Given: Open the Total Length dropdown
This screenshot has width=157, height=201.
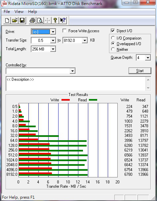Looking at the screenshot, I should pos(53,49).
